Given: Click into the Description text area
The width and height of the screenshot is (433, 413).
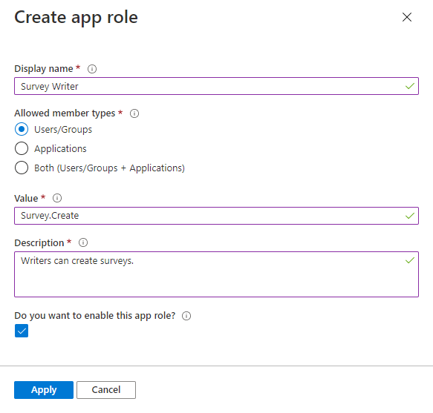Looking at the screenshot, I should pyautogui.click(x=217, y=274).
